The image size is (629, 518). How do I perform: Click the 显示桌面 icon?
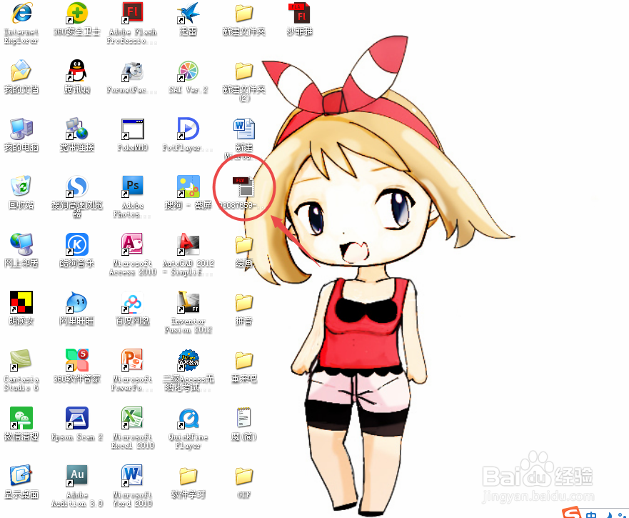[x=21, y=476]
